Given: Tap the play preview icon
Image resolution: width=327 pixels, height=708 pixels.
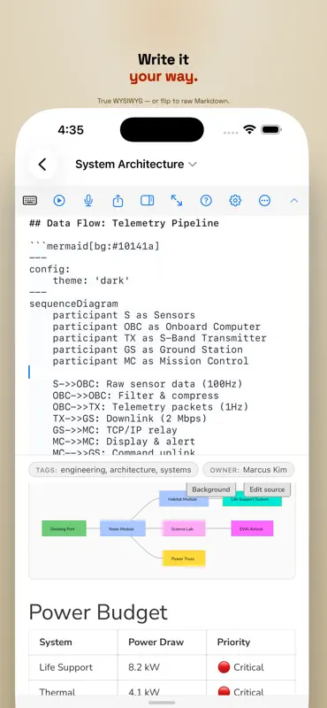Looking at the screenshot, I should pyautogui.click(x=59, y=201).
